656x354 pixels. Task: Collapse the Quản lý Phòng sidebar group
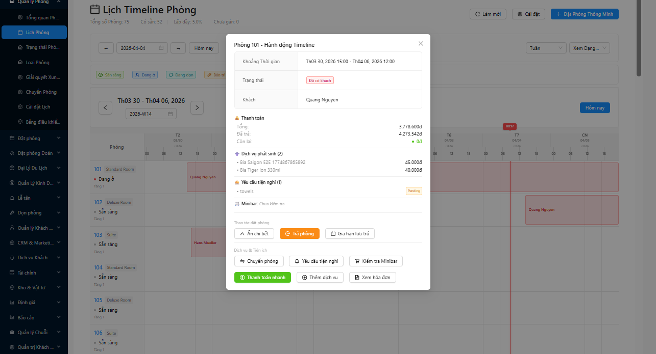(x=34, y=2)
